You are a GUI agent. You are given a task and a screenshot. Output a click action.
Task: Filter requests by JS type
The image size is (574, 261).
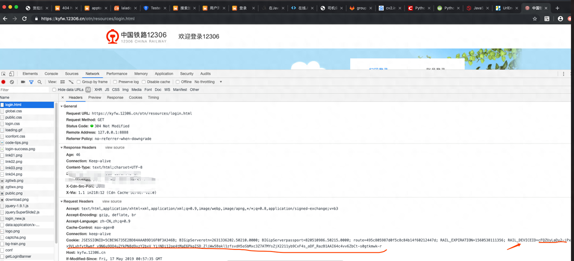coord(107,90)
